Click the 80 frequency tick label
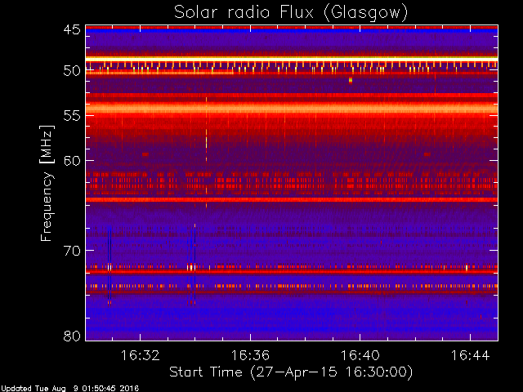Screen dimensions: 523x392 pyautogui.click(x=72, y=336)
